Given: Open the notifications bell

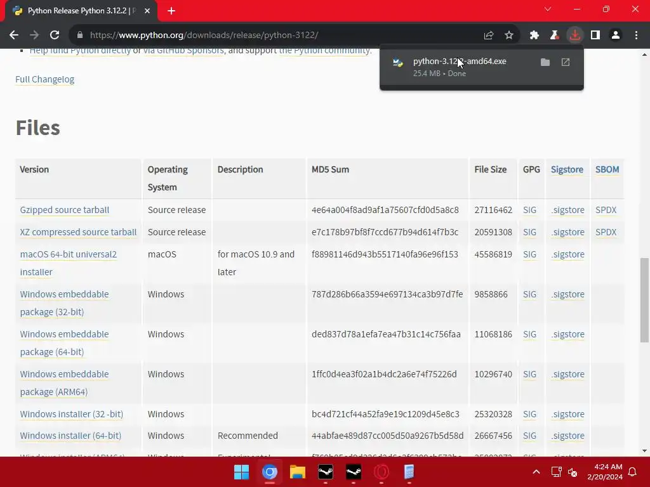Looking at the screenshot, I should (x=633, y=472).
